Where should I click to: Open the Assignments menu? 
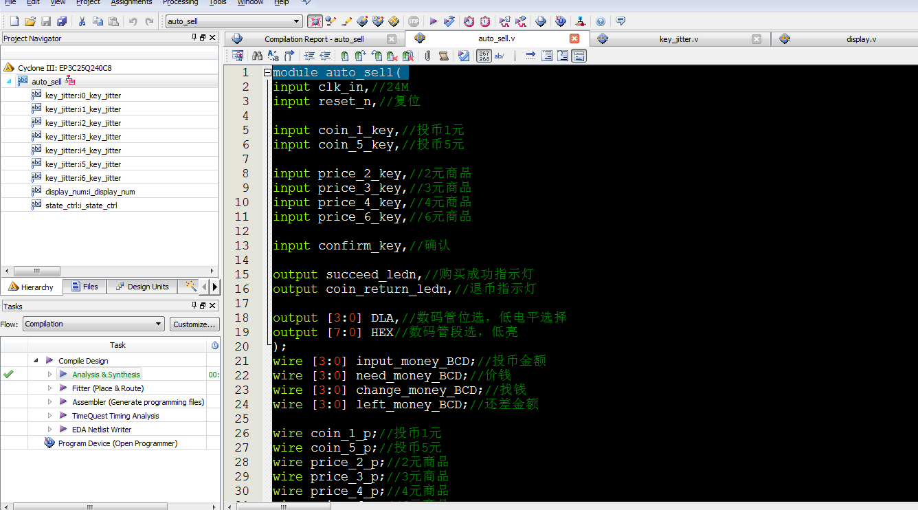131,3
